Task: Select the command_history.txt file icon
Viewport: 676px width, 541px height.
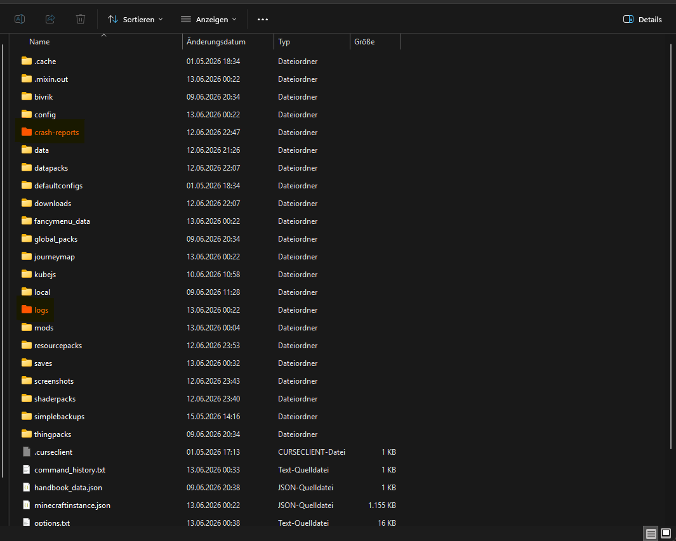Action: click(x=27, y=469)
